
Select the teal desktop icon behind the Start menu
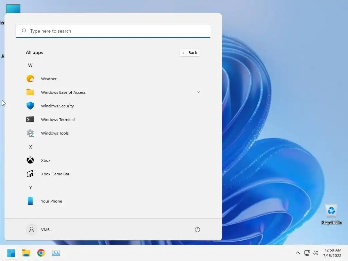[x=13, y=9]
